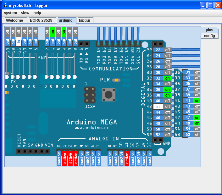This screenshot has height=195, width=222.
Task: Open the view menu
Action: point(25,13)
